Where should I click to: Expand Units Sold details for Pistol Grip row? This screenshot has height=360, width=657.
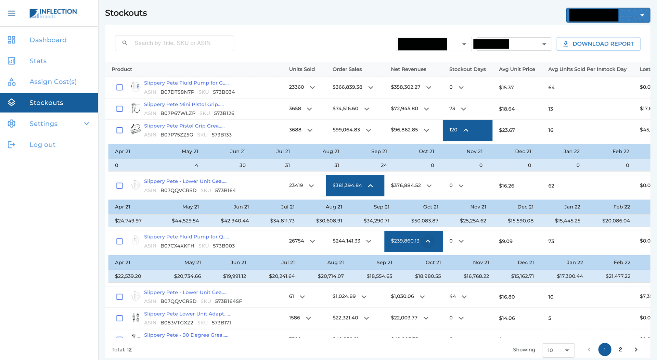[x=310, y=130]
